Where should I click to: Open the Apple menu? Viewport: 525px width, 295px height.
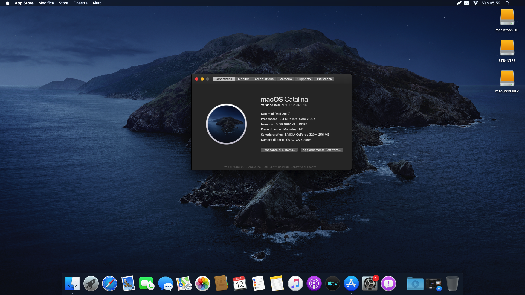[x=7, y=3]
